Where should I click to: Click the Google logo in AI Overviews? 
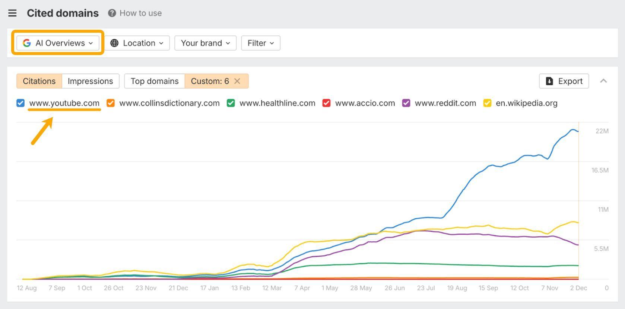[x=27, y=43]
